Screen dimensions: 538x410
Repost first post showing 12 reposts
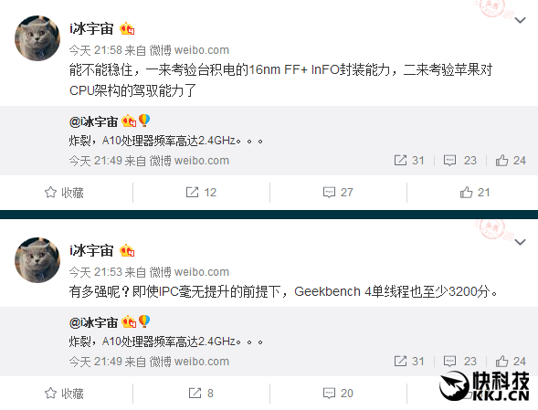click(x=201, y=193)
